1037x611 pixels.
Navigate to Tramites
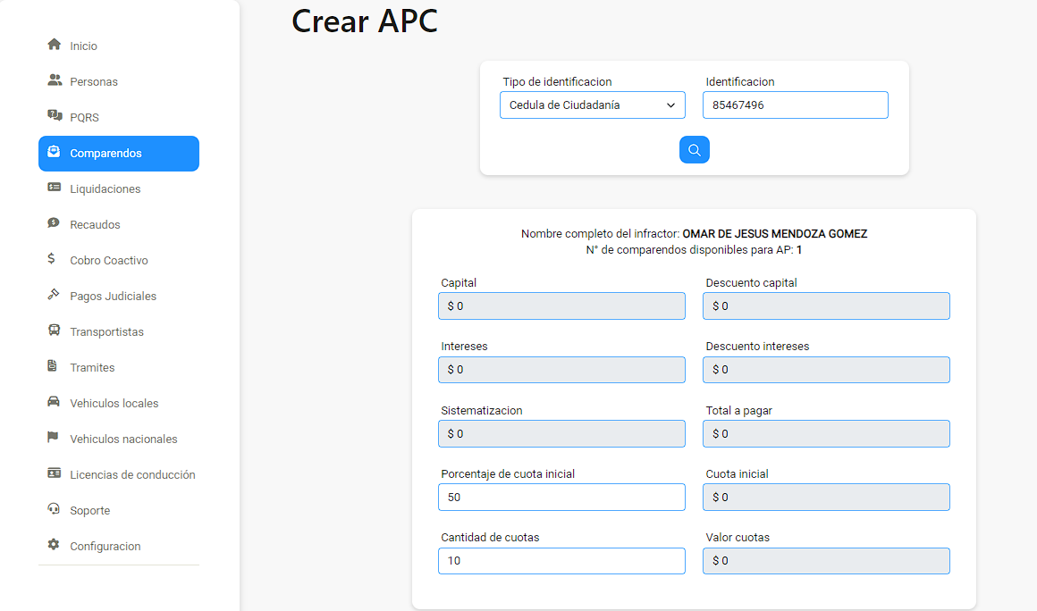[119, 367]
